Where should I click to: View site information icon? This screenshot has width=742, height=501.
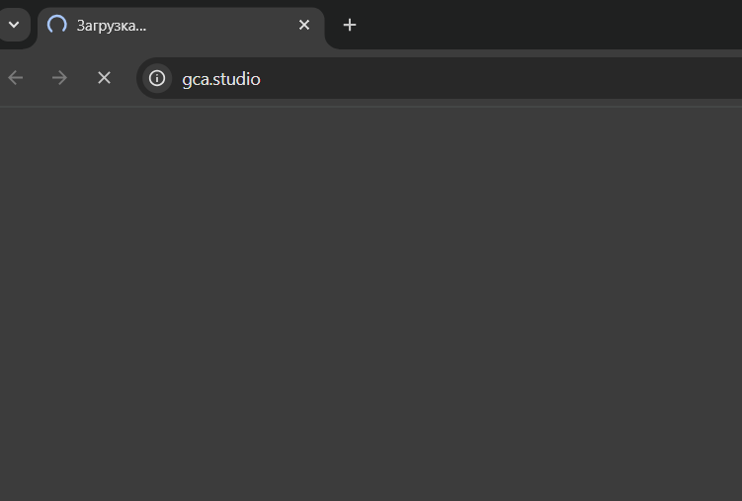click(157, 78)
